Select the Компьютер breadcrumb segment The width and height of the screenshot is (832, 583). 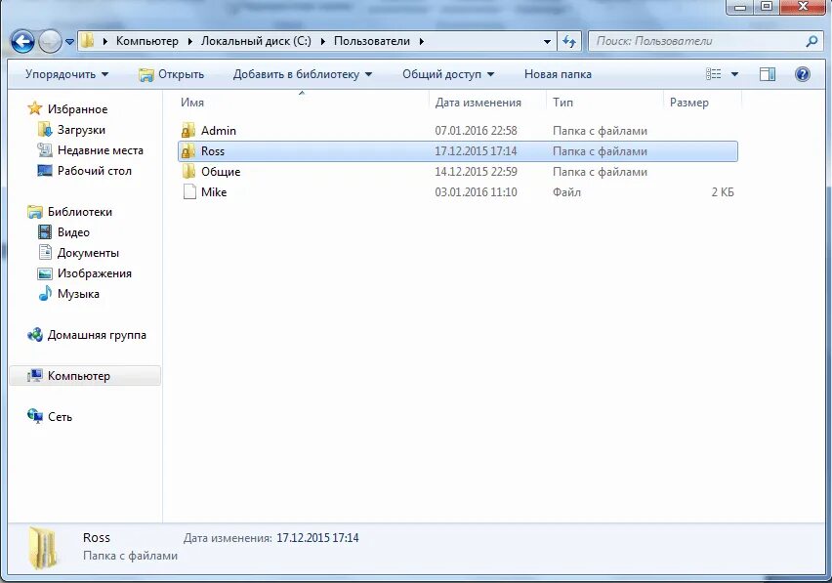pos(147,41)
